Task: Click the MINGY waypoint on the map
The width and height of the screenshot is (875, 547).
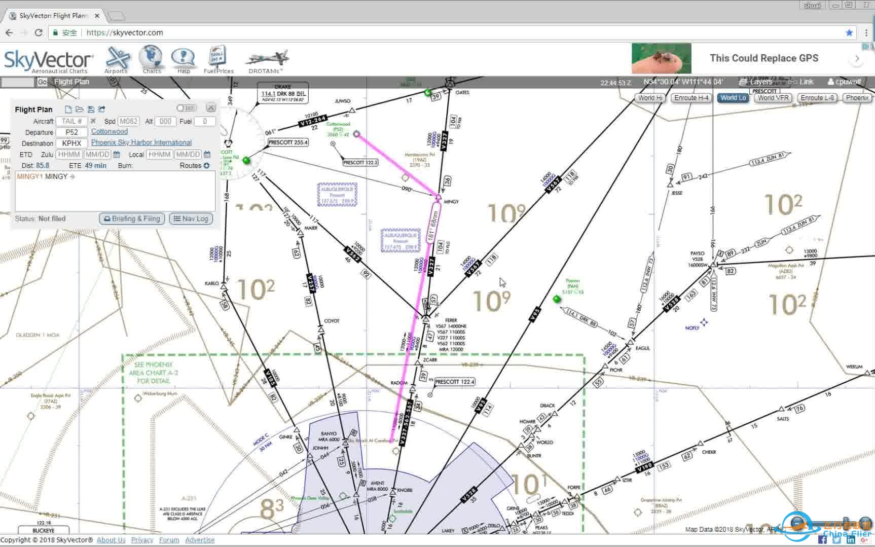Action: pyautogui.click(x=438, y=197)
